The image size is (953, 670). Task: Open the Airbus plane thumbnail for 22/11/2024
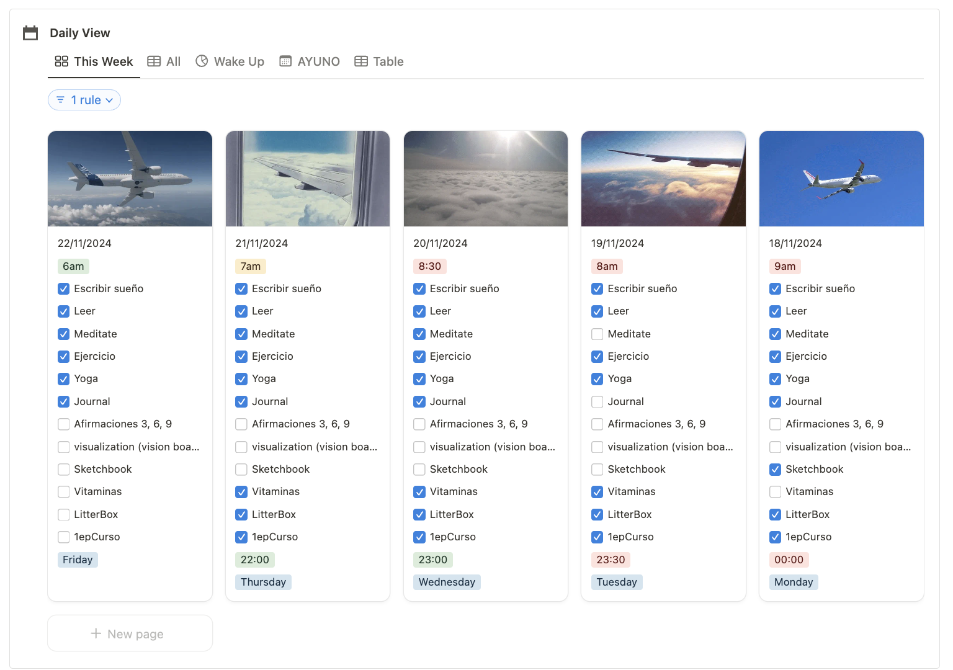click(x=130, y=179)
